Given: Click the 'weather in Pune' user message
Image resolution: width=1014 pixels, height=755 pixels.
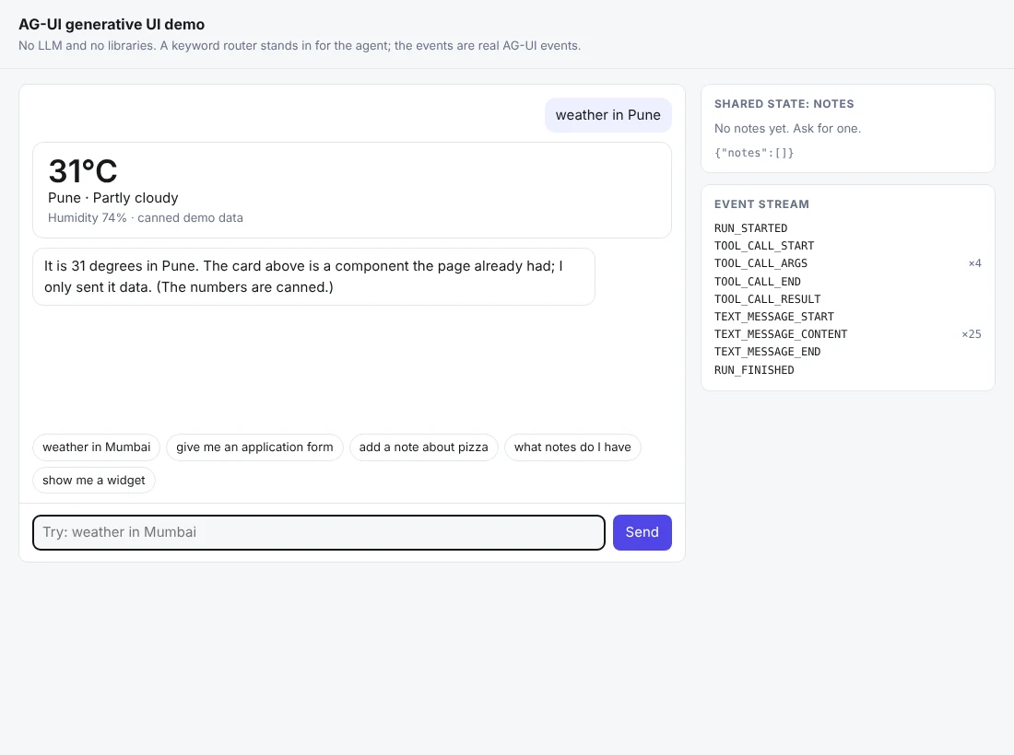Looking at the screenshot, I should point(607,115).
